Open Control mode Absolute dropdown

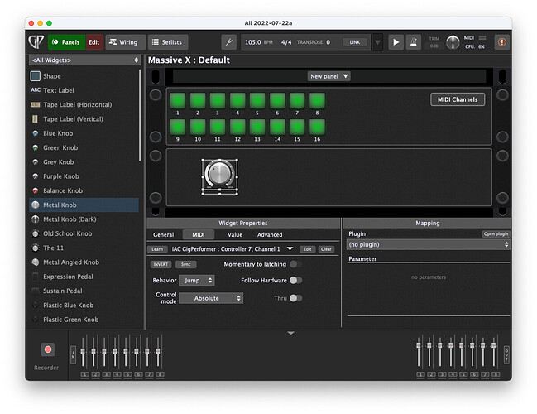pos(211,298)
